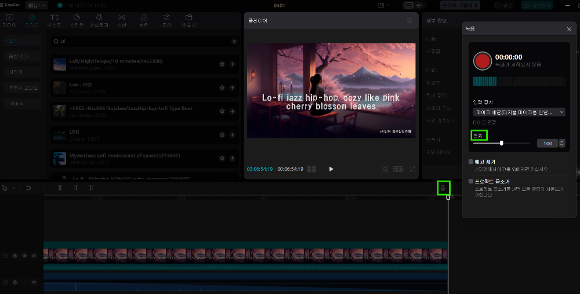Open the Text (텍스트) tab
The width and height of the screenshot is (580, 294).
coord(54,21)
